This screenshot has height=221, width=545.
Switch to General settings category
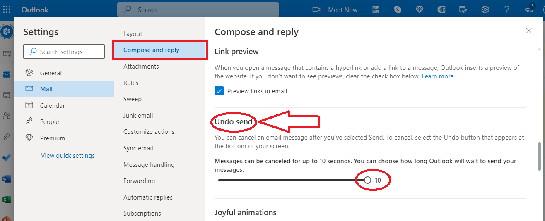[x=51, y=73]
